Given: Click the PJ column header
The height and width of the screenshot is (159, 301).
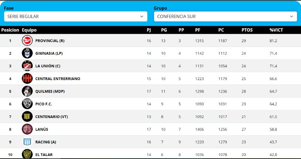Looking at the screenshot, I should click(x=149, y=30).
